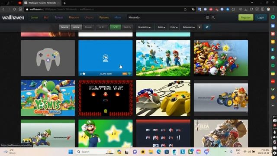277x156 pixels.
Task: Open the blue DAL logo wallpaper
Action: click(106, 58)
